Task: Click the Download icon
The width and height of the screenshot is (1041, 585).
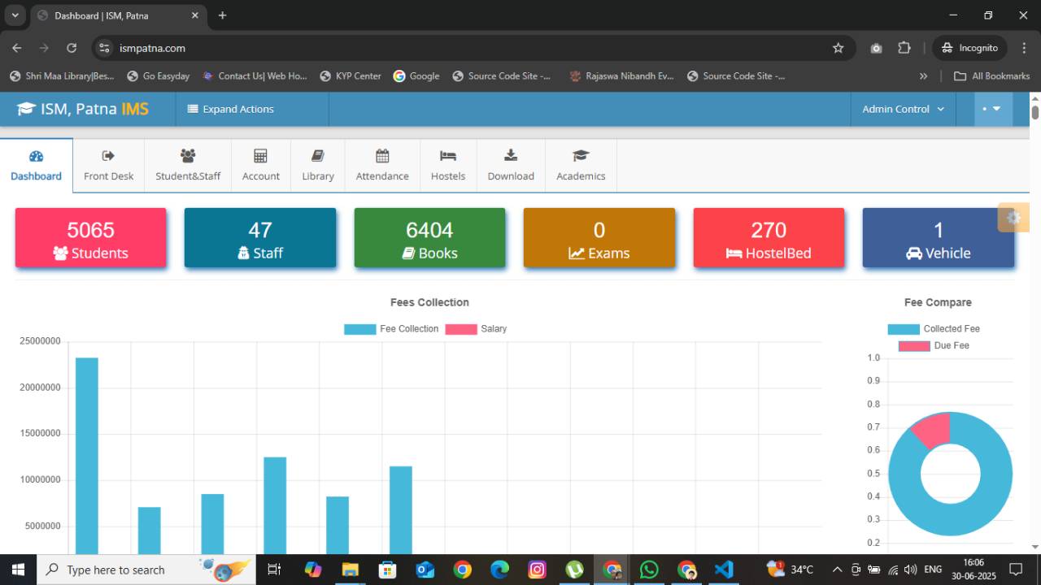Action: point(511,156)
